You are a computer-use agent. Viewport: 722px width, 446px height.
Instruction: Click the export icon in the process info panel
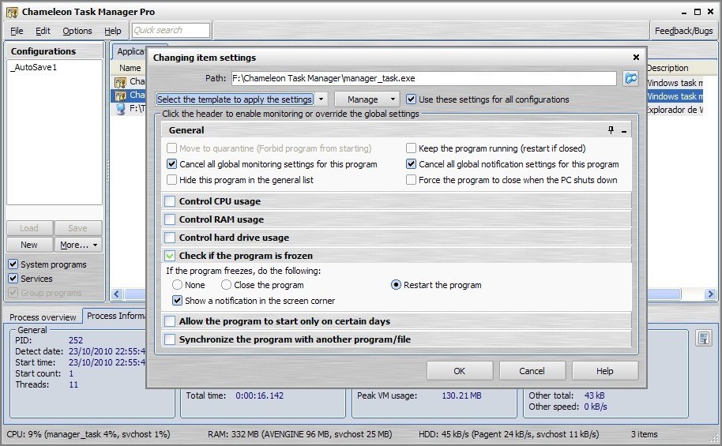703,339
